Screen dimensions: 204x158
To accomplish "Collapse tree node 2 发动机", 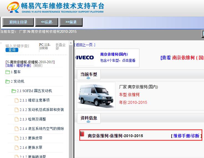I will (17, 81).
